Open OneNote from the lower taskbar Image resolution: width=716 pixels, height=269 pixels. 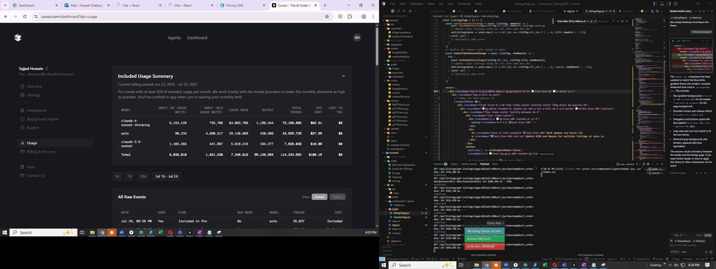584,265
